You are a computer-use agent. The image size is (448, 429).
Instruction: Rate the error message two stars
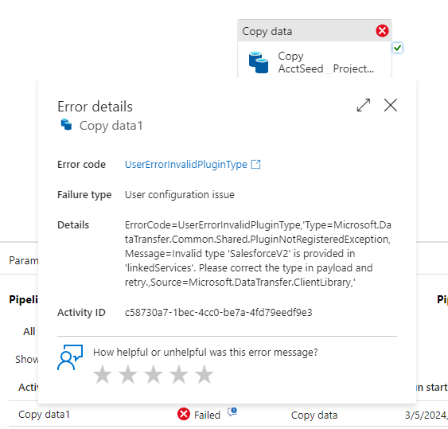click(x=128, y=374)
